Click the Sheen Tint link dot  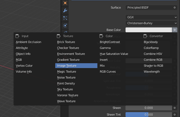pos(175,115)
